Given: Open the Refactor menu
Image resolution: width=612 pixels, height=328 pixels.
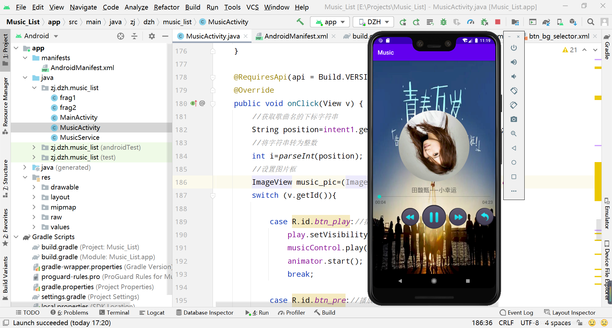Looking at the screenshot, I should pyautogui.click(x=166, y=7).
